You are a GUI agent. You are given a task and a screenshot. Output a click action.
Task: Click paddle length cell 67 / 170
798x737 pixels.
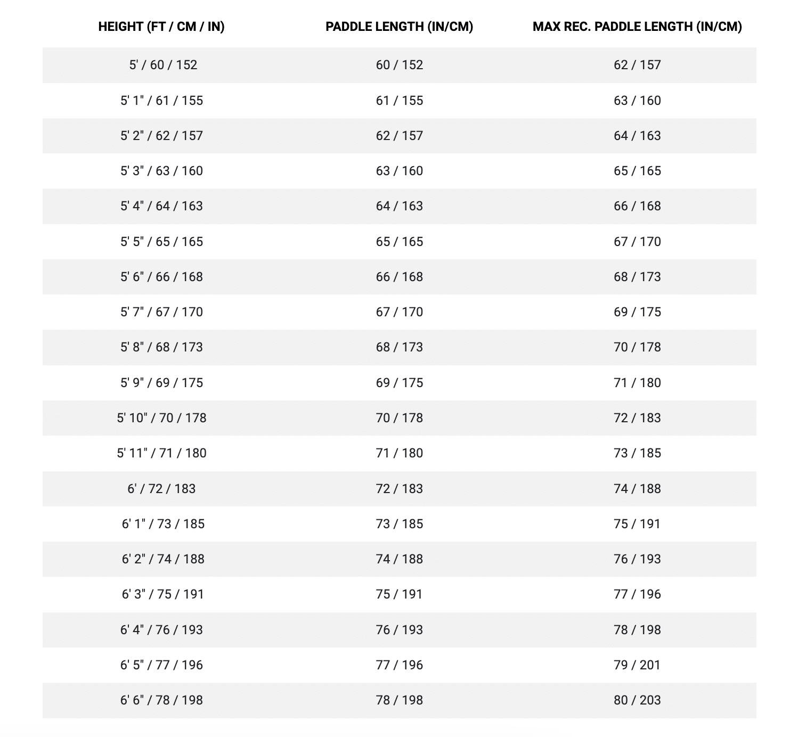tap(399, 312)
